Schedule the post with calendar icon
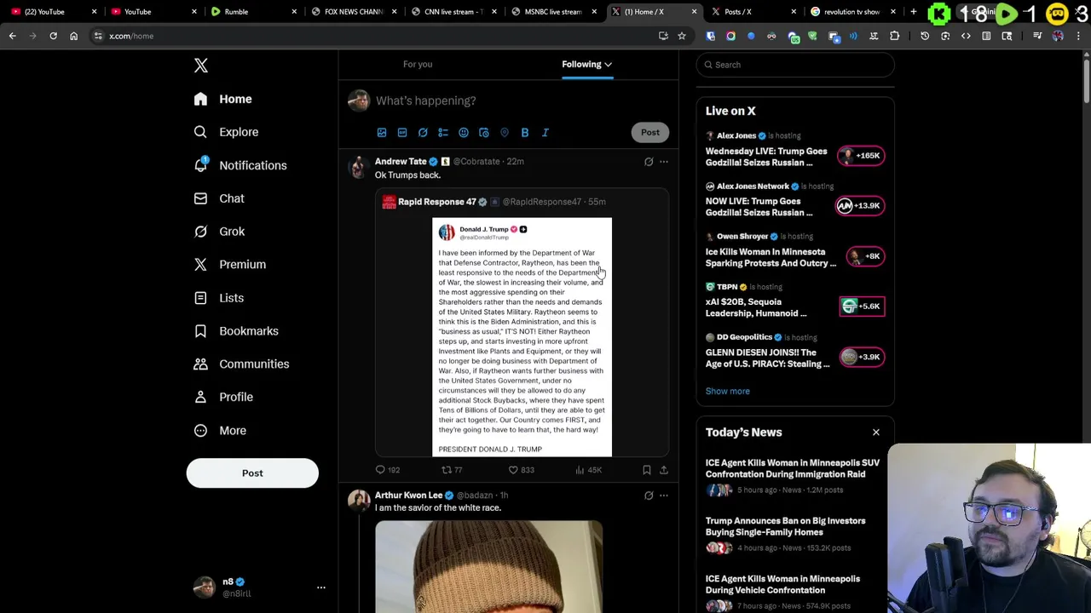Screen dimensions: 1091x613 tap(484, 133)
